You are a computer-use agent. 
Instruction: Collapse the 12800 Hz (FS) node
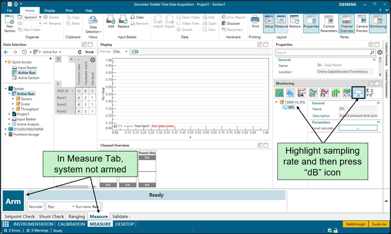[x=276, y=102]
